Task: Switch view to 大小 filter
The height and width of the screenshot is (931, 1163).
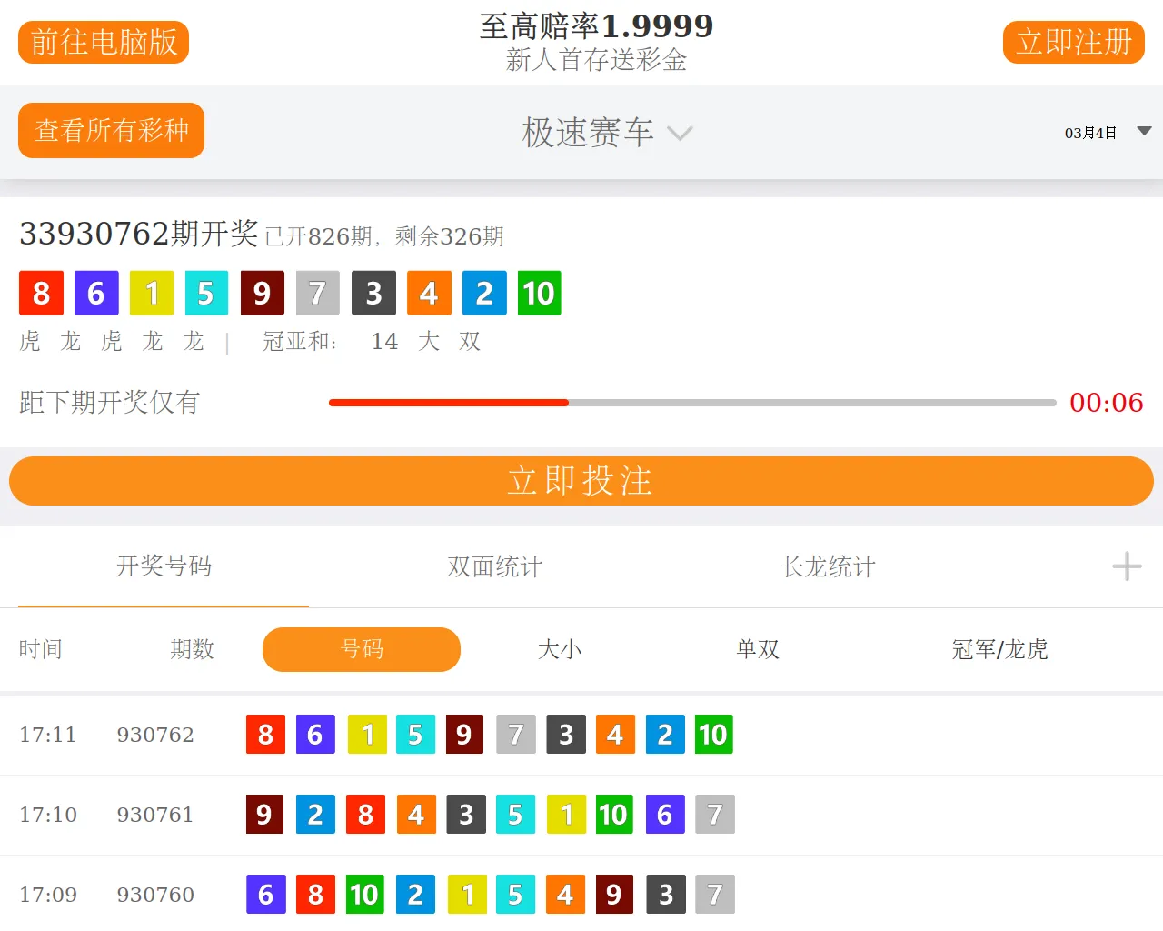Action: tap(560, 649)
